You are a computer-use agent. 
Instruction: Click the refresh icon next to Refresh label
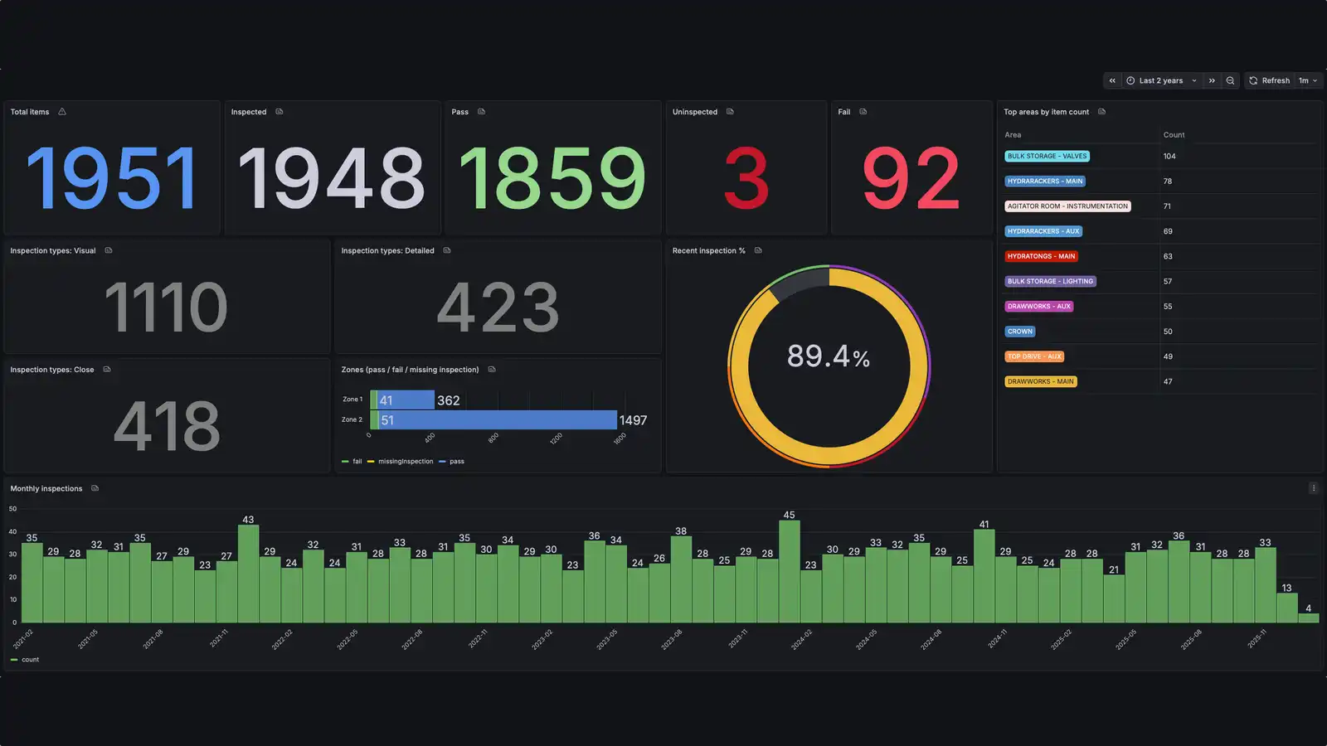[x=1255, y=80]
